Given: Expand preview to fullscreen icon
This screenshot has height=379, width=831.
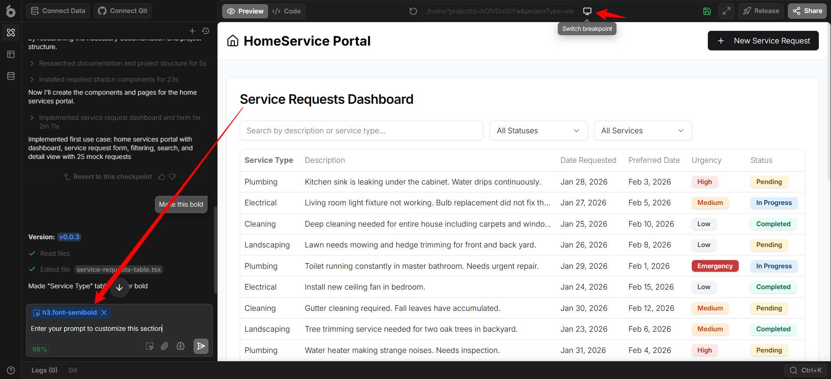Looking at the screenshot, I should 727,11.
